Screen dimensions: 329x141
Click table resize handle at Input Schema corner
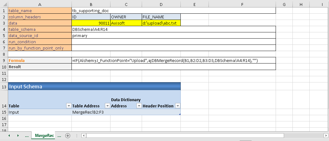tap(179, 115)
